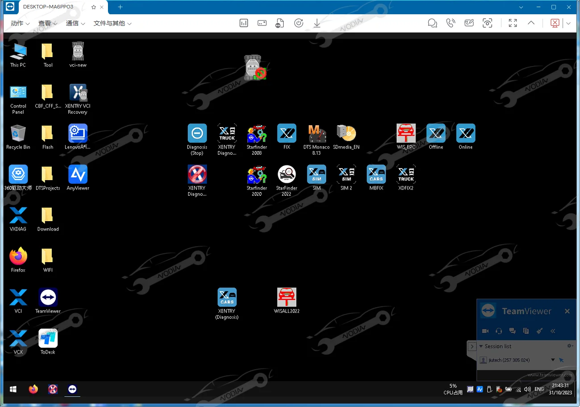This screenshot has height=407, width=580.
Task: Open the FIX desktop shortcut
Action: (287, 133)
